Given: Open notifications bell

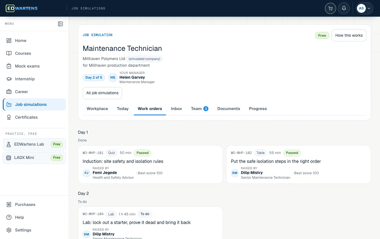Looking at the screenshot, I should pos(344,8).
